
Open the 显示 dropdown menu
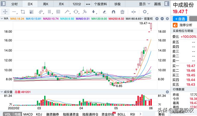coord(144,4)
